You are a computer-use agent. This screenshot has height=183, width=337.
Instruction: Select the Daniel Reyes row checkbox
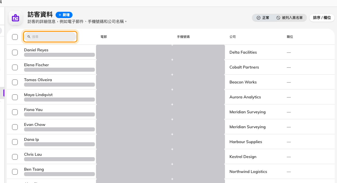[x=15, y=52]
